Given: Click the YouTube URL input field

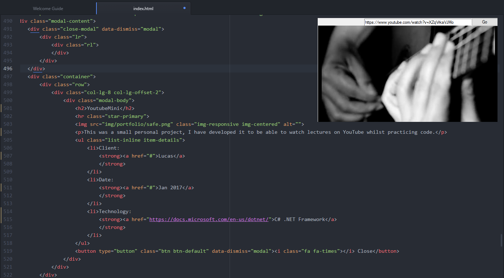Looking at the screenshot, I should (x=418, y=22).
